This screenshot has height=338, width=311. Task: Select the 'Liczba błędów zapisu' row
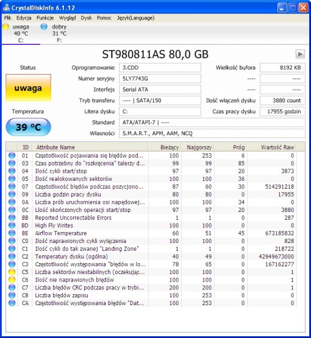(x=151, y=295)
